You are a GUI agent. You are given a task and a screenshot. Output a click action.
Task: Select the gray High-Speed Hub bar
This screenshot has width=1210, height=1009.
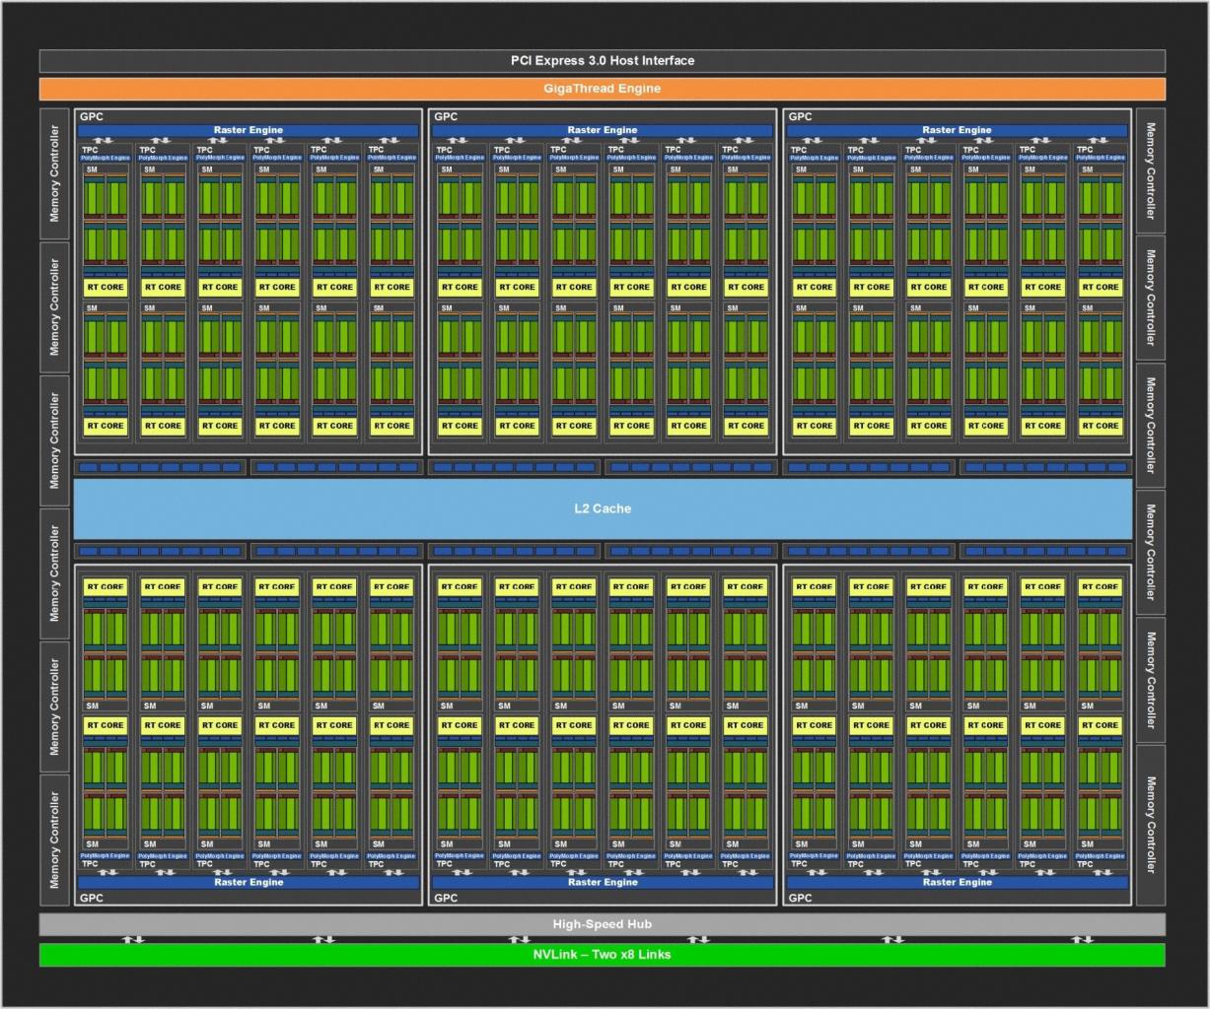[602, 924]
